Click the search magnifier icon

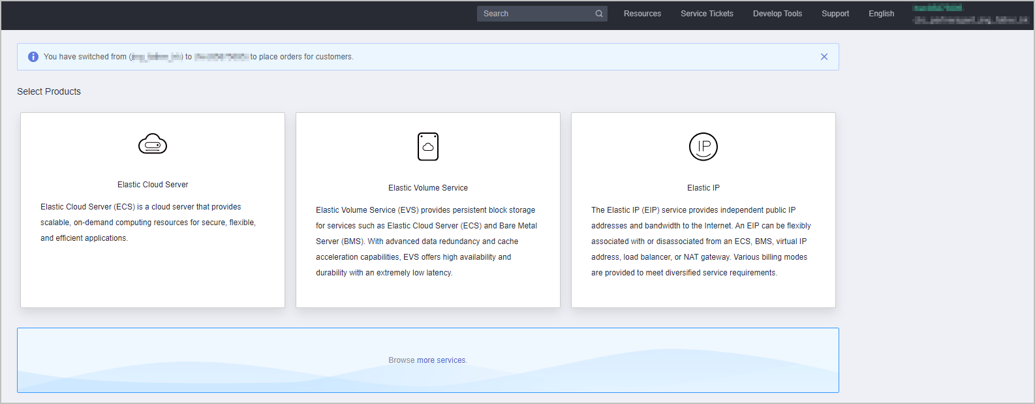click(x=598, y=14)
